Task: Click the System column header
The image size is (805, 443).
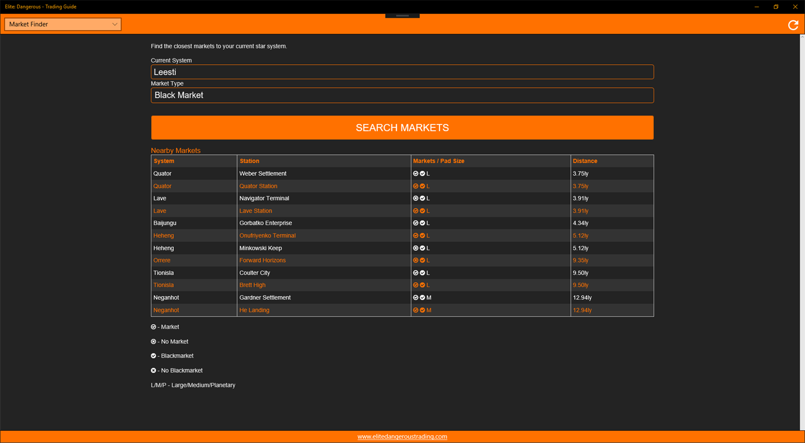Action: point(164,161)
